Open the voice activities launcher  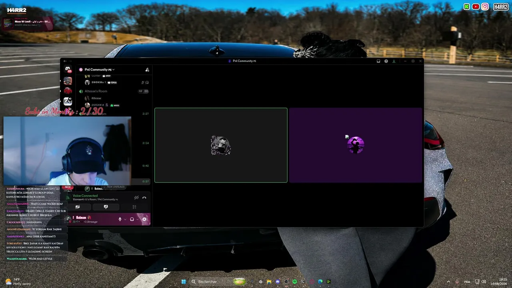click(x=134, y=207)
